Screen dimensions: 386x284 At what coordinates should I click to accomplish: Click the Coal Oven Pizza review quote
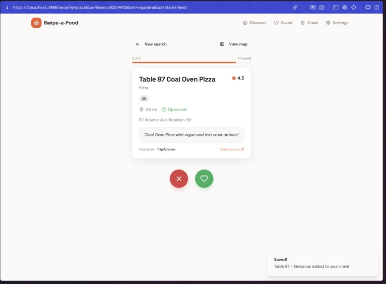(192, 135)
